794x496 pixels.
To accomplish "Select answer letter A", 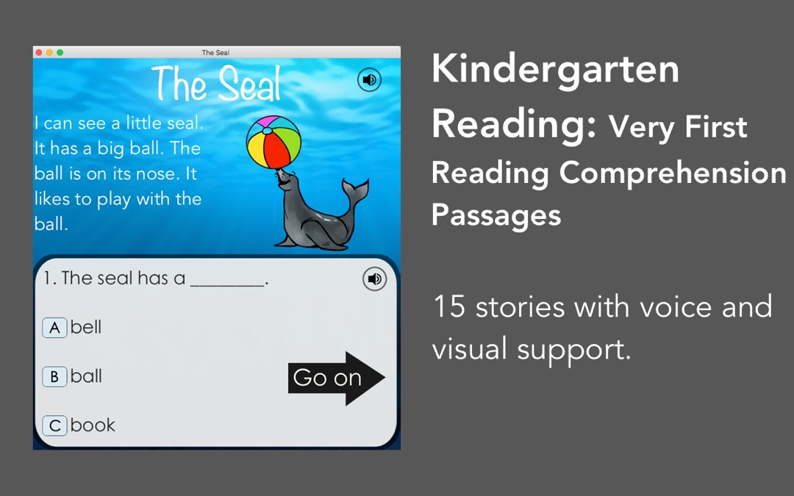I will [x=54, y=328].
